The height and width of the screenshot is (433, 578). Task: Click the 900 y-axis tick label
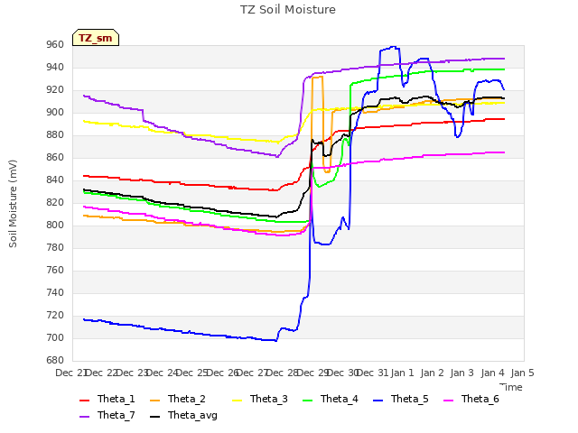click(55, 112)
